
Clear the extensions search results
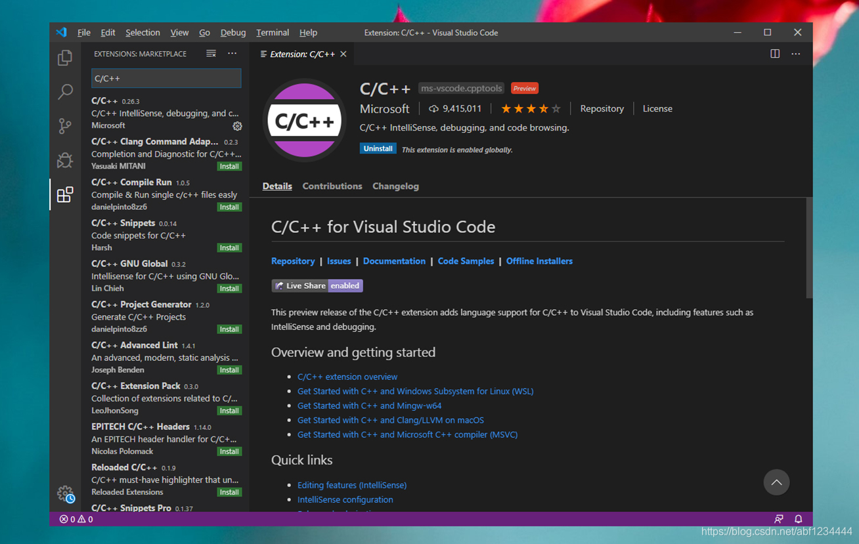point(211,54)
